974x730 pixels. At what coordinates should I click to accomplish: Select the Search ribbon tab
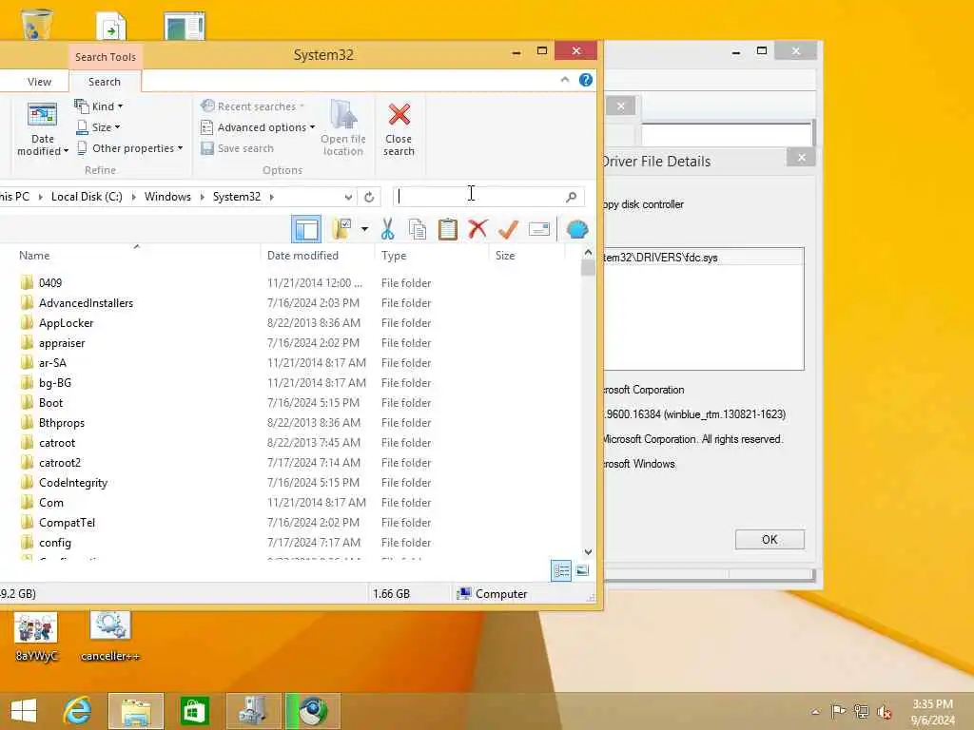(x=105, y=82)
